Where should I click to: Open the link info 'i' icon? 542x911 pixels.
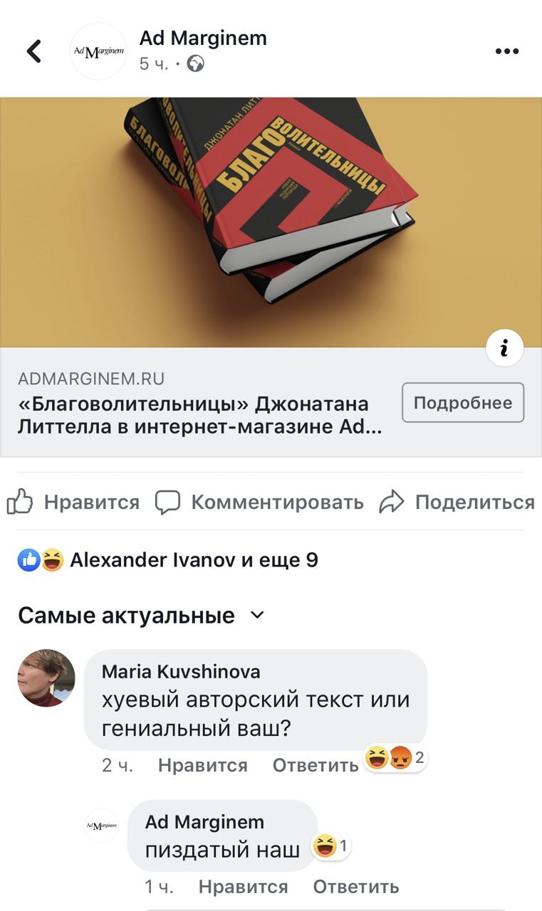(x=504, y=348)
